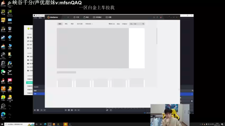Screen dimensions: 225x126
Task: Click the large store banner placeholder
Action: pyautogui.click(x=93, y=48)
